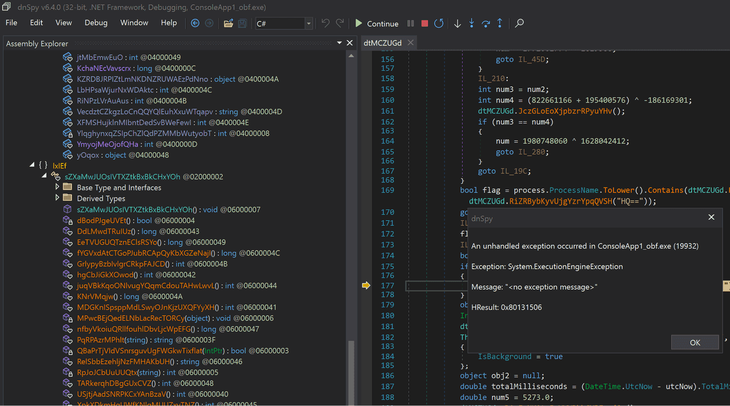The width and height of the screenshot is (730, 406).
Task: Stop debugging with the red square
Action: pyautogui.click(x=425, y=24)
